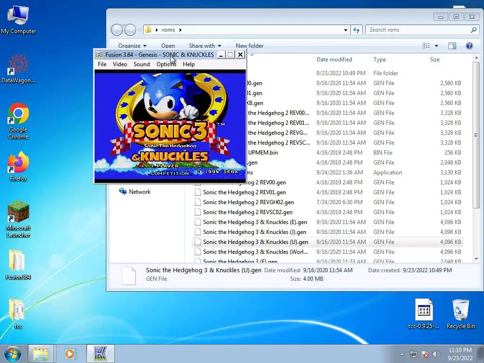The width and height of the screenshot is (484, 363).
Task: Click the blue Help question mark icon
Action: tap(469, 46)
